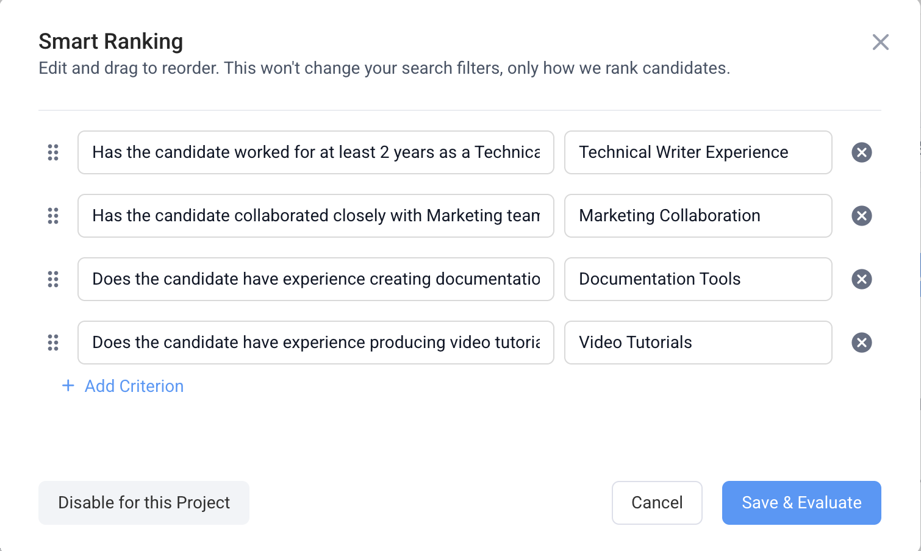921x551 pixels.
Task: Cancel the ranking changes
Action: pyautogui.click(x=657, y=503)
